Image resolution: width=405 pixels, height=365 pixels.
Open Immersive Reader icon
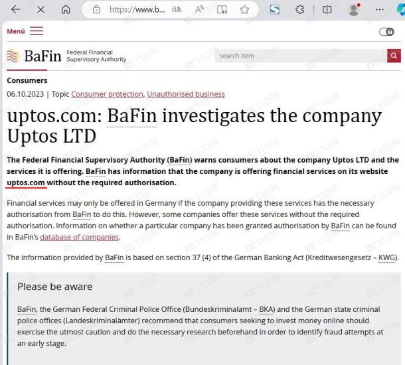pos(222,9)
